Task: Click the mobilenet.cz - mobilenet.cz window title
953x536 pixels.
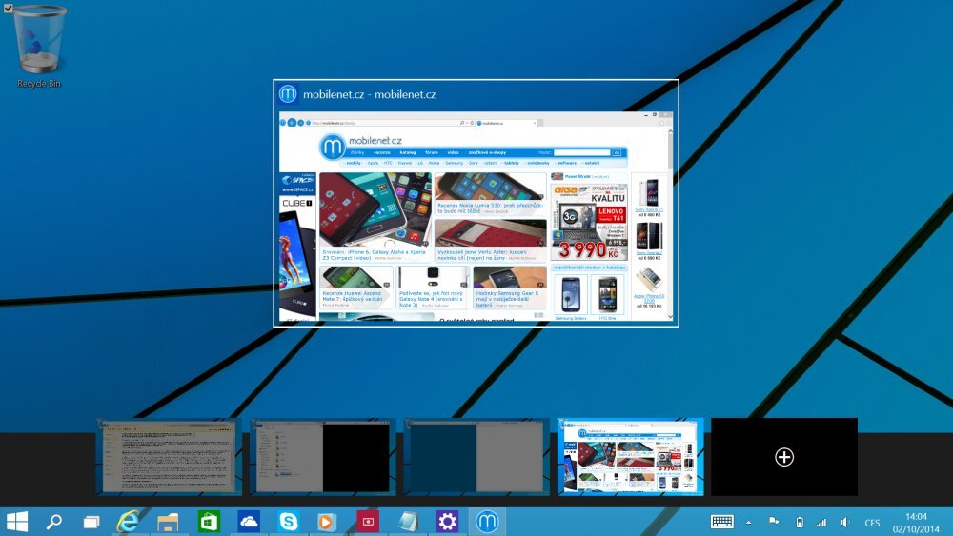Action: [369, 94]
